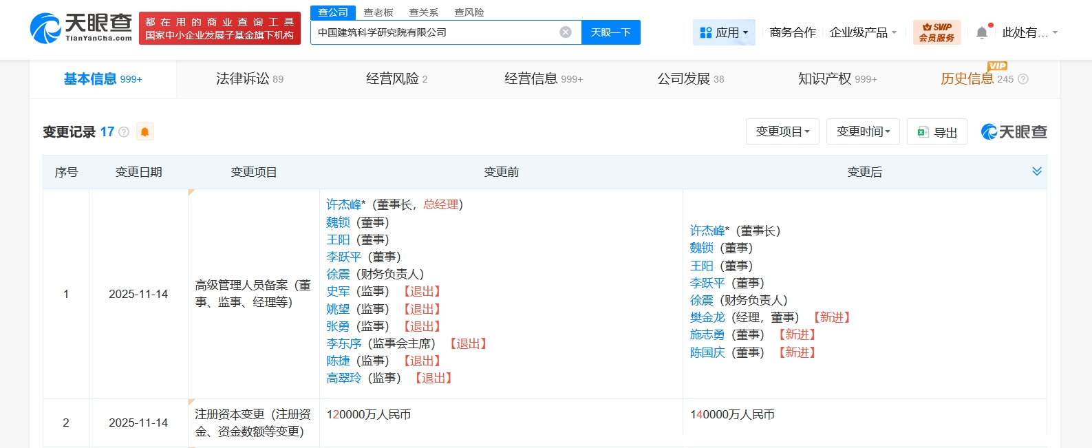Click help icon beside 变更记录 count
The height and width of the screenshot is (448, 1092).
tap(124, 132)
